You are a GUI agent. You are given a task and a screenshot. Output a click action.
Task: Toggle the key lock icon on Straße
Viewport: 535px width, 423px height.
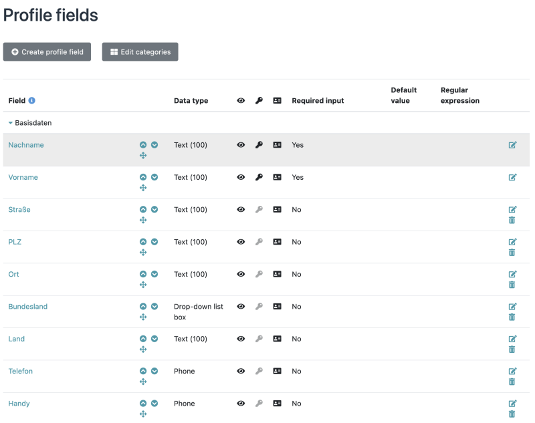[x=259, y=209]
